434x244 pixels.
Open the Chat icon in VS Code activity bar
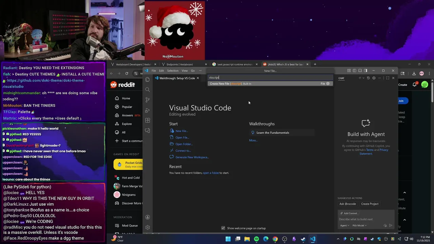click(147, 130)
